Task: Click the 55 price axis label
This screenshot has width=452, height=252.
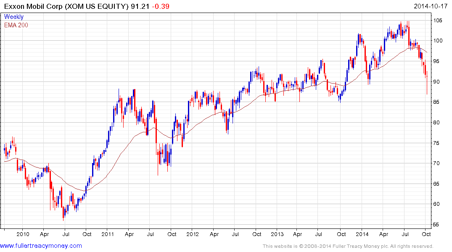Action: click(x=436, y=225)
